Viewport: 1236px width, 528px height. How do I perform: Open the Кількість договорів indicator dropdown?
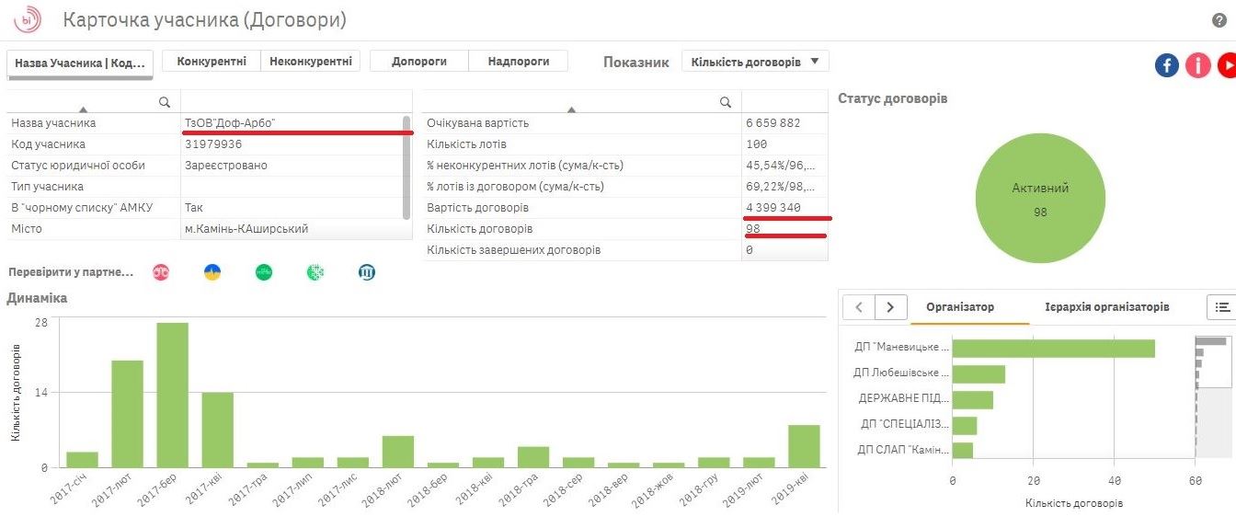coord(755,62)
